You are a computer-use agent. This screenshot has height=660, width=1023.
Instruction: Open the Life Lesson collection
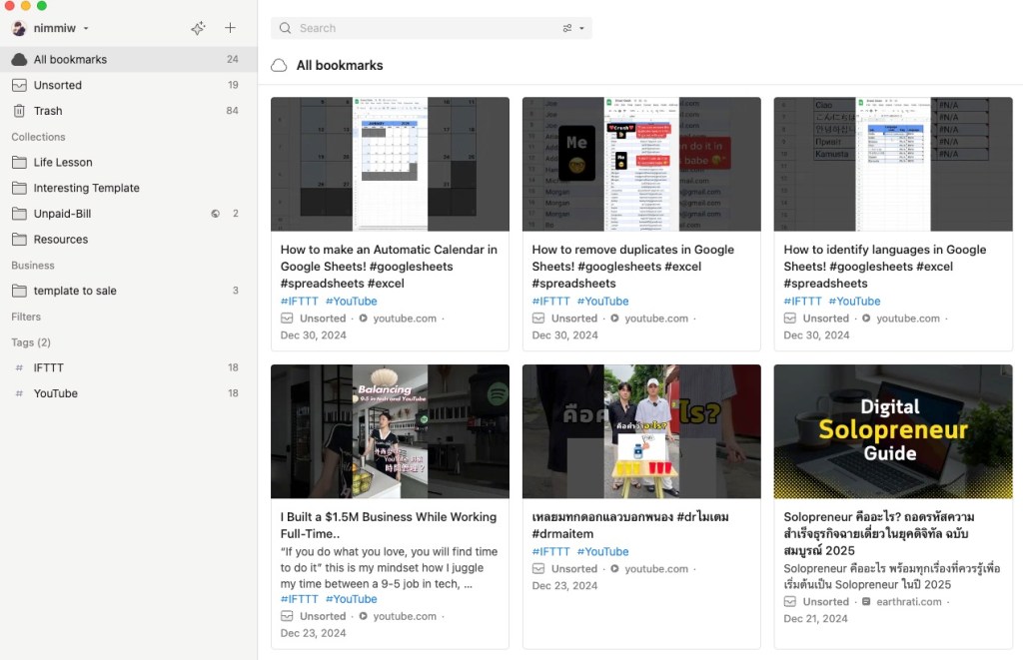coord(129,163)
